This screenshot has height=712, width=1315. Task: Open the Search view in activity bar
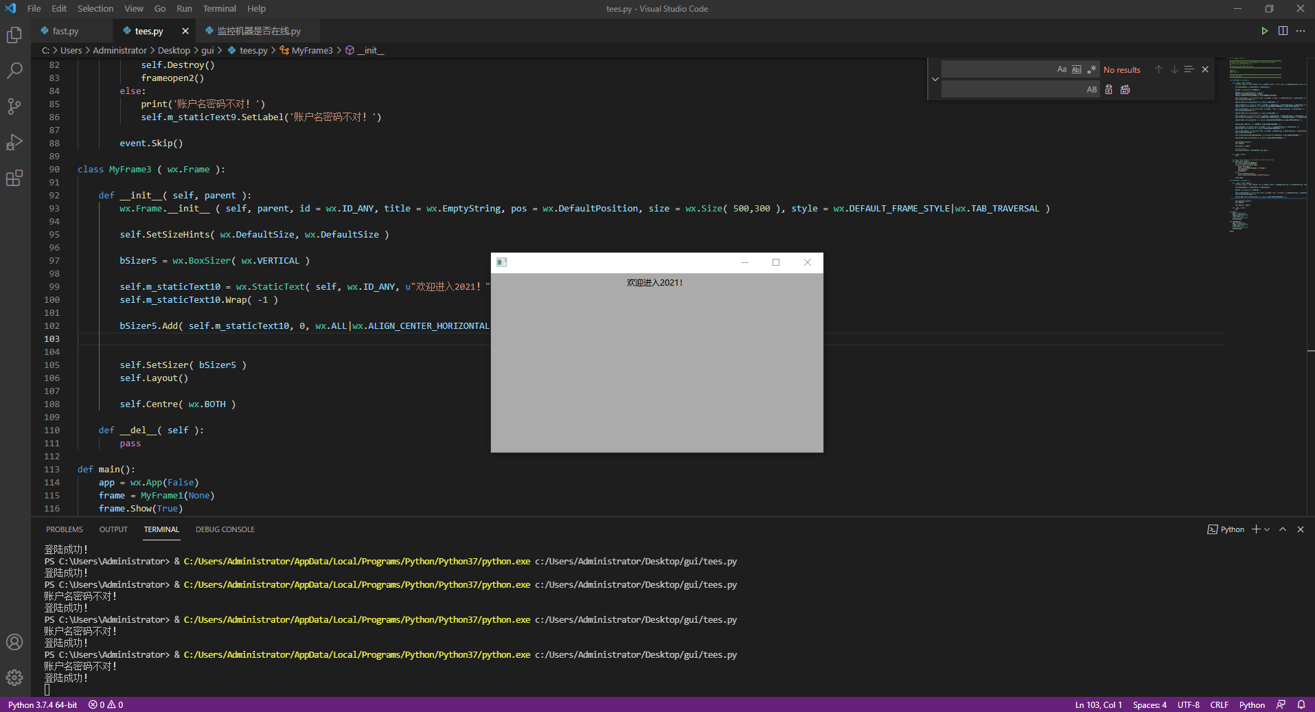pos(14,71)
